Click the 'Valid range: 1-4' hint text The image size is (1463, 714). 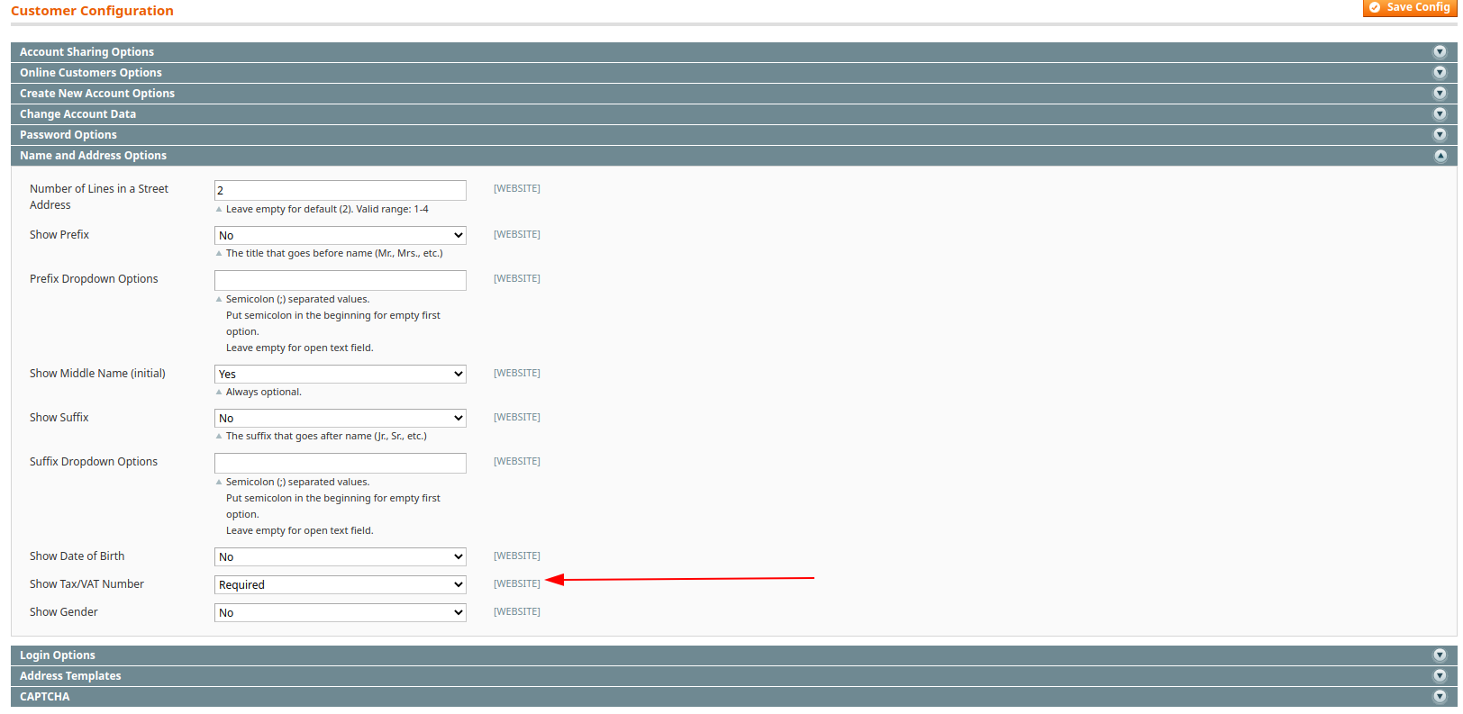coord(392,210)
